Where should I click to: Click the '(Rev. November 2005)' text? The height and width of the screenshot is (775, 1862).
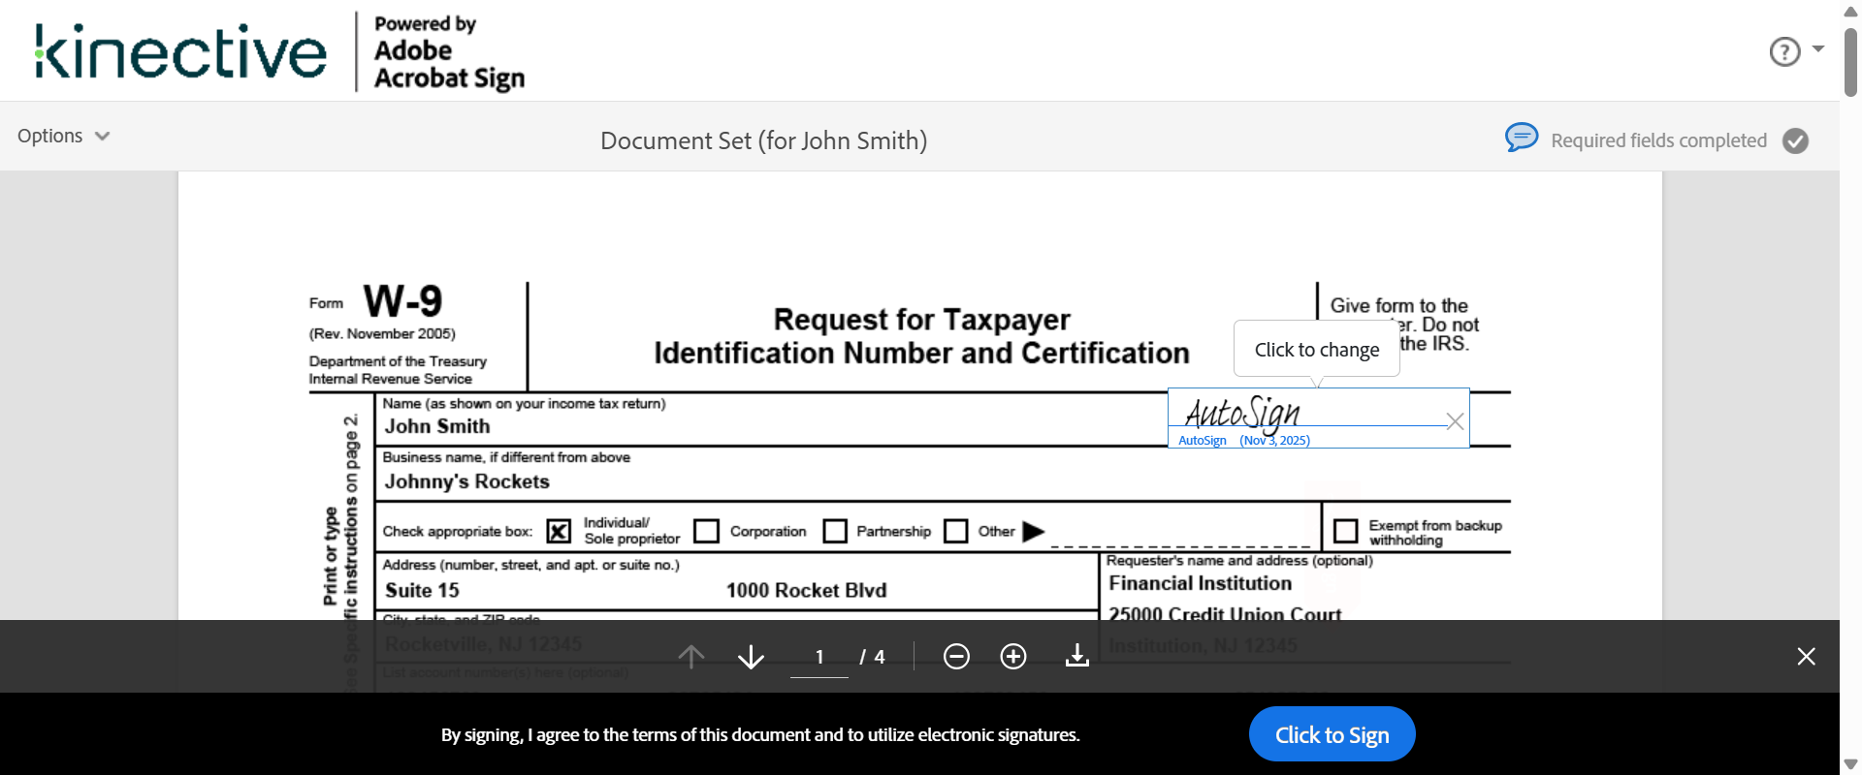click(382, 334)
